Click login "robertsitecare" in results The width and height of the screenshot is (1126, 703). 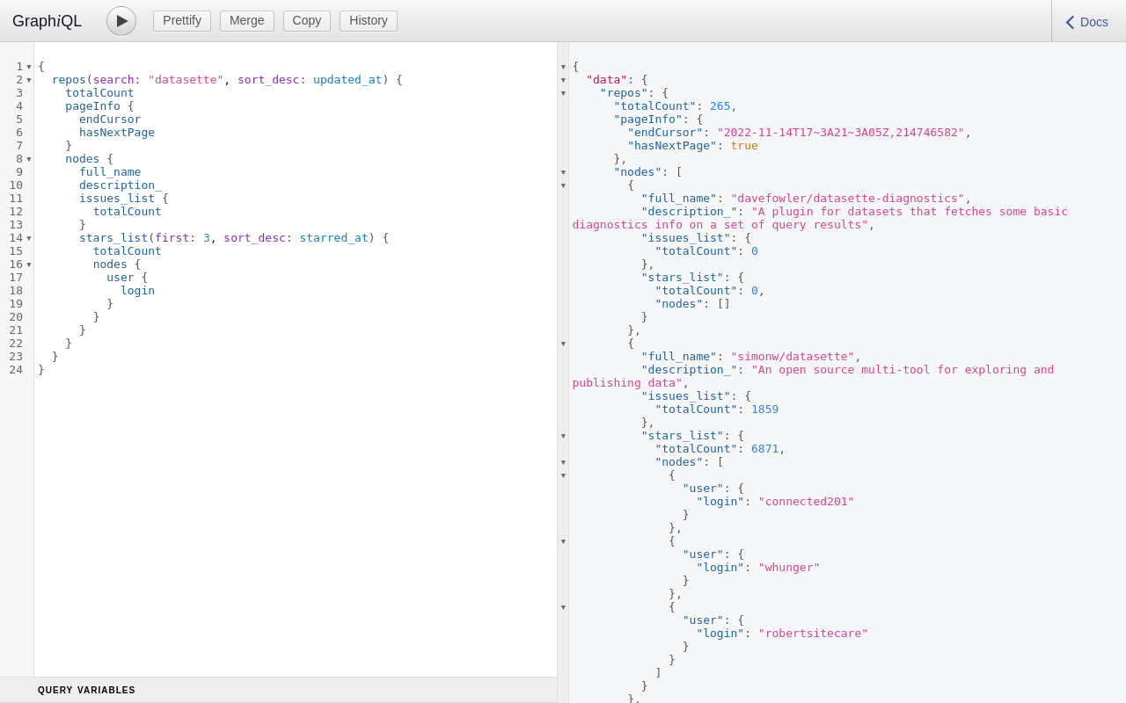coord(813,634)
